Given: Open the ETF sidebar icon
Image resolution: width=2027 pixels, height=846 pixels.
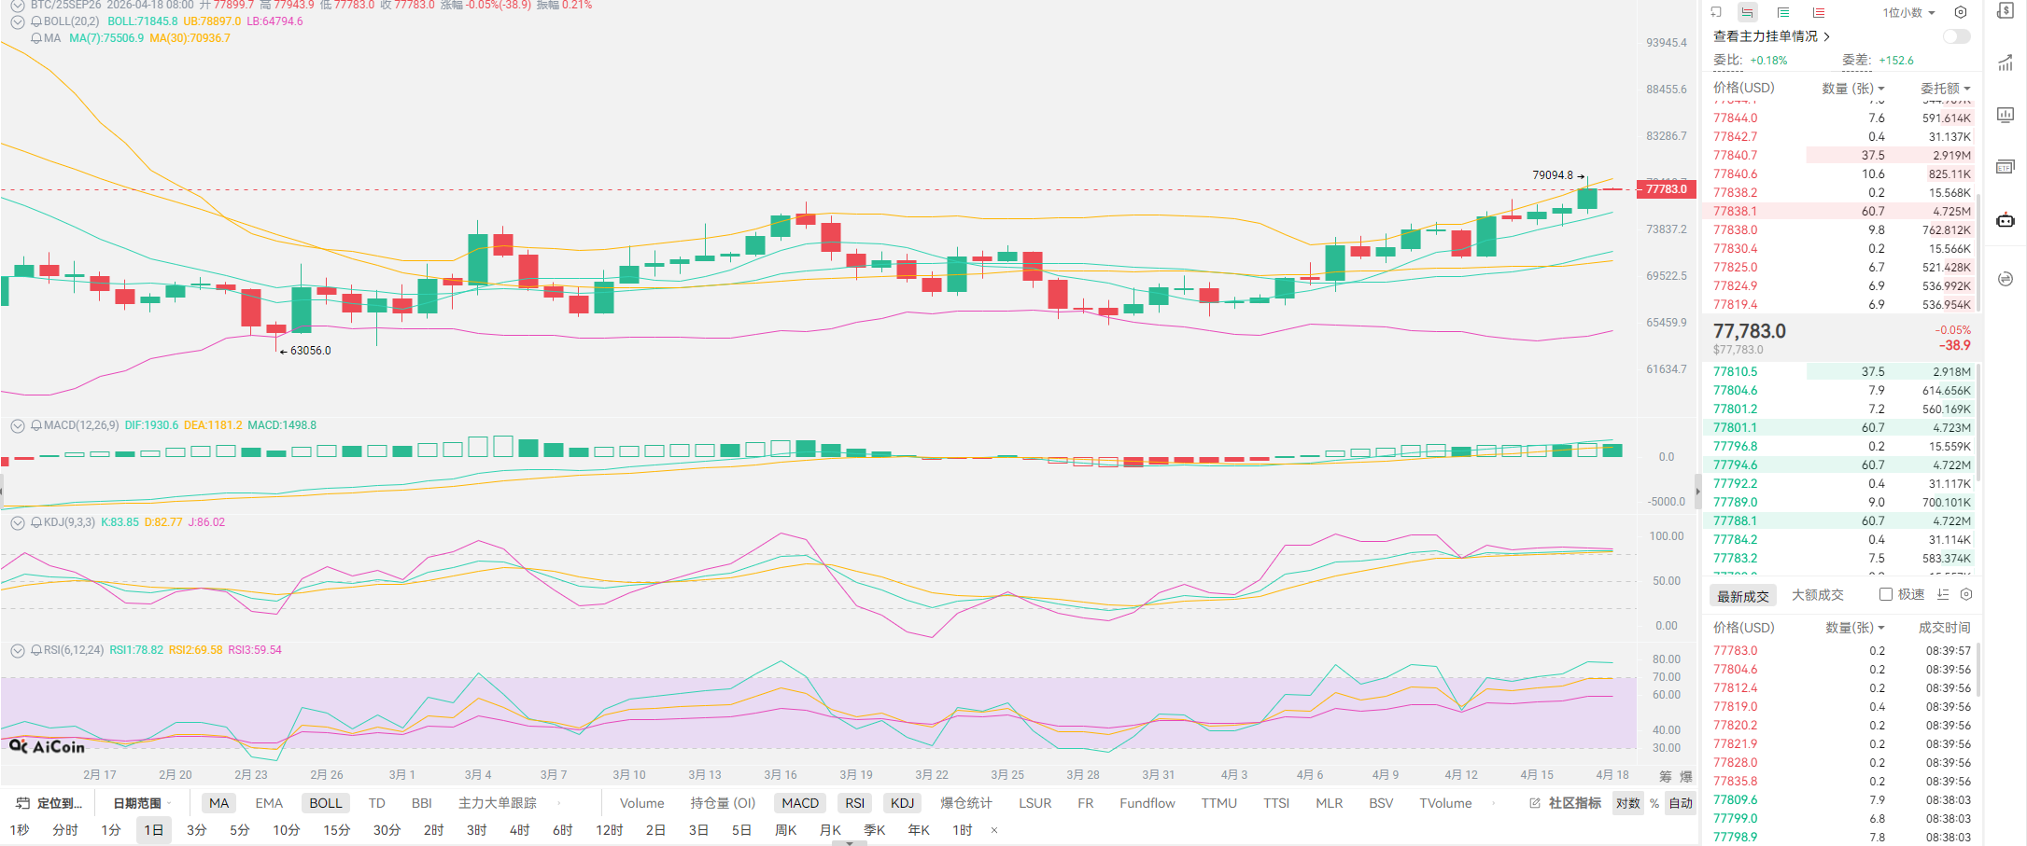Looking at the screenshot, I should pos(2005,167).
